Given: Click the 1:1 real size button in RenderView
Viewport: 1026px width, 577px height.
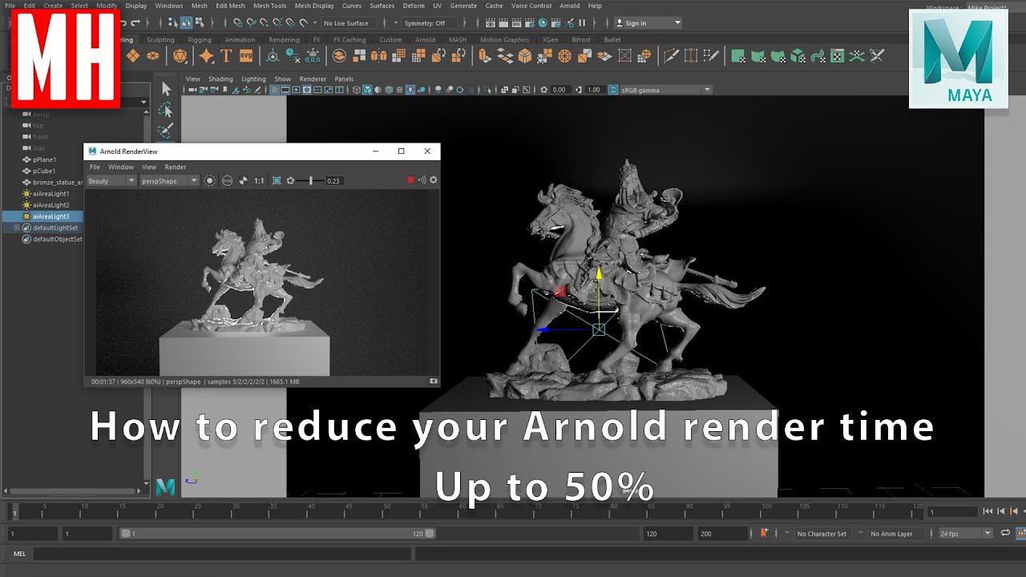Looking at the screenshot, I should (259, 180).
